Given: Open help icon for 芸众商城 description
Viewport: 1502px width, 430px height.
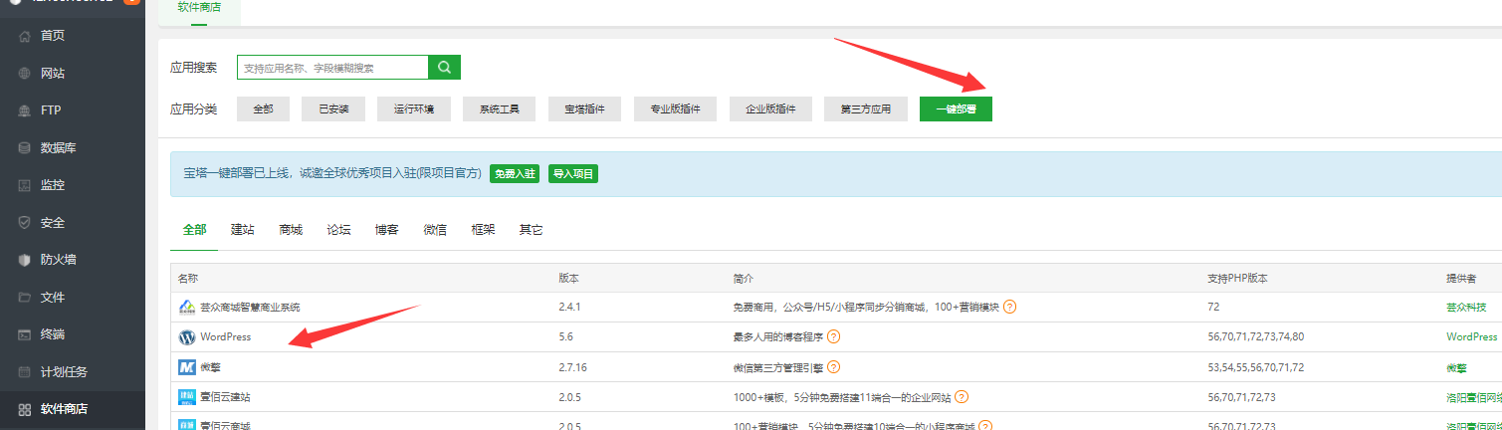Looking at the screenshot, I should click(x=1010, y=307).
